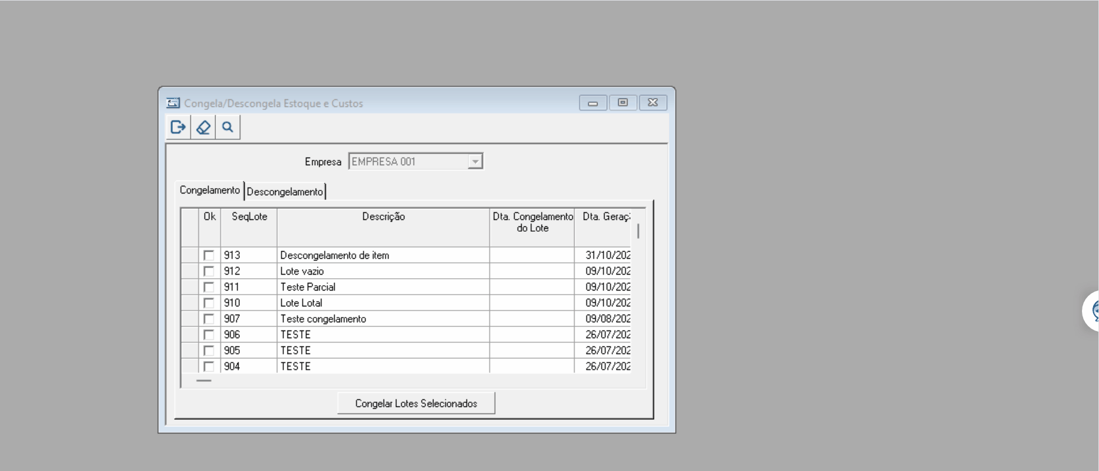Click SeqLote cell 912
Screen dimensions: 1099x471
coord(249,271)
